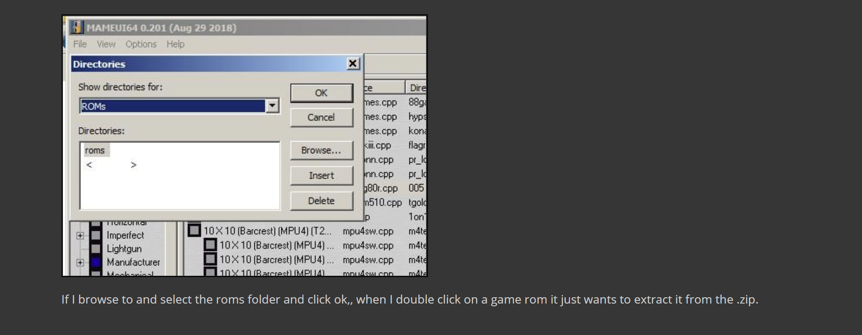Click OK in the Directories dialog

(321, 93)
